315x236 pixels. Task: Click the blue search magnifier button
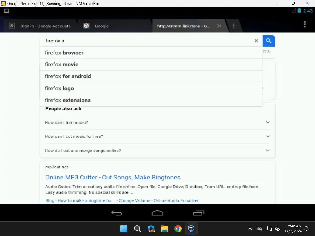pyautogui.click(x=269, y=41)
